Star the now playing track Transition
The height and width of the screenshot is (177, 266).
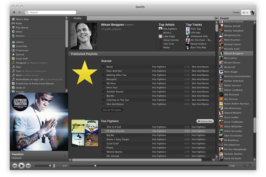64,156
